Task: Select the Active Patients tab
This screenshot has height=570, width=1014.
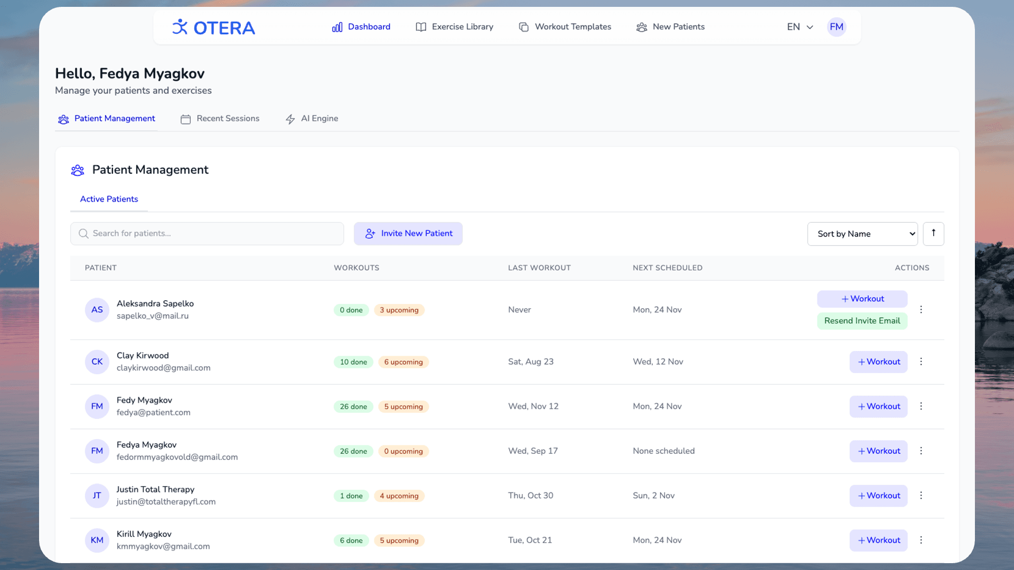Action: pos(109,199)
